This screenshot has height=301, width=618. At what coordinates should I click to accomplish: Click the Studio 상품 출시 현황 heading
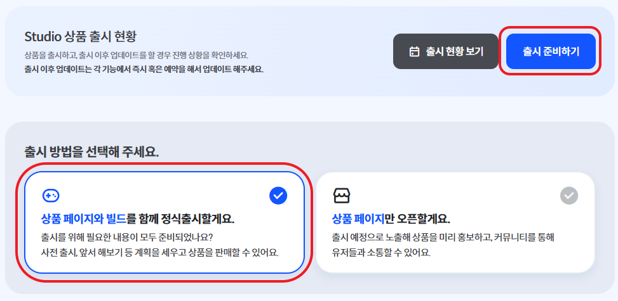[x=81, y=37]
